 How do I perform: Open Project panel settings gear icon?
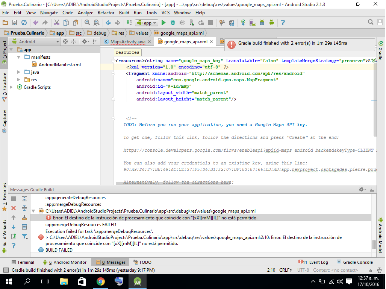click(85, 42)
